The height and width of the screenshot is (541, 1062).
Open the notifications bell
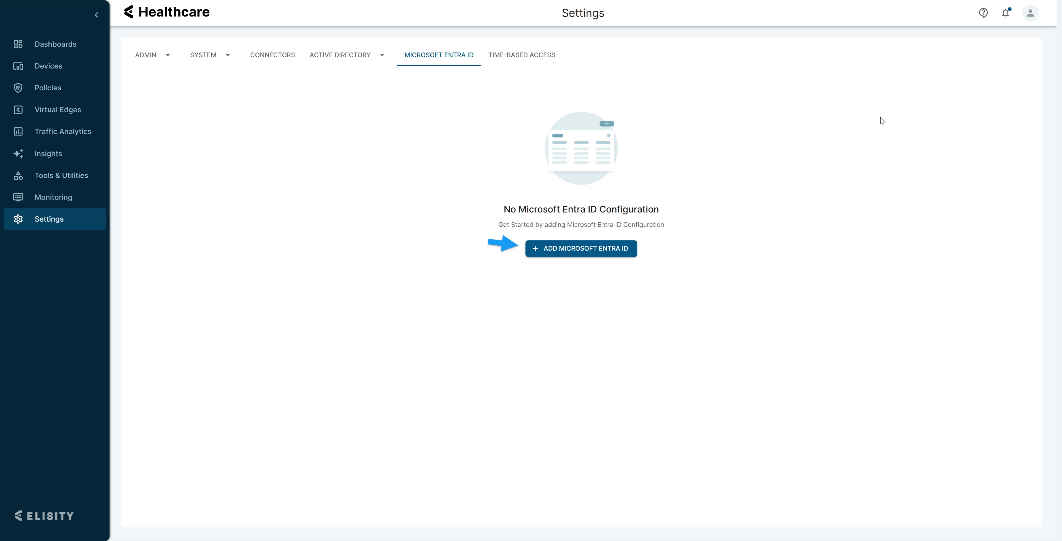[1006, 13]
